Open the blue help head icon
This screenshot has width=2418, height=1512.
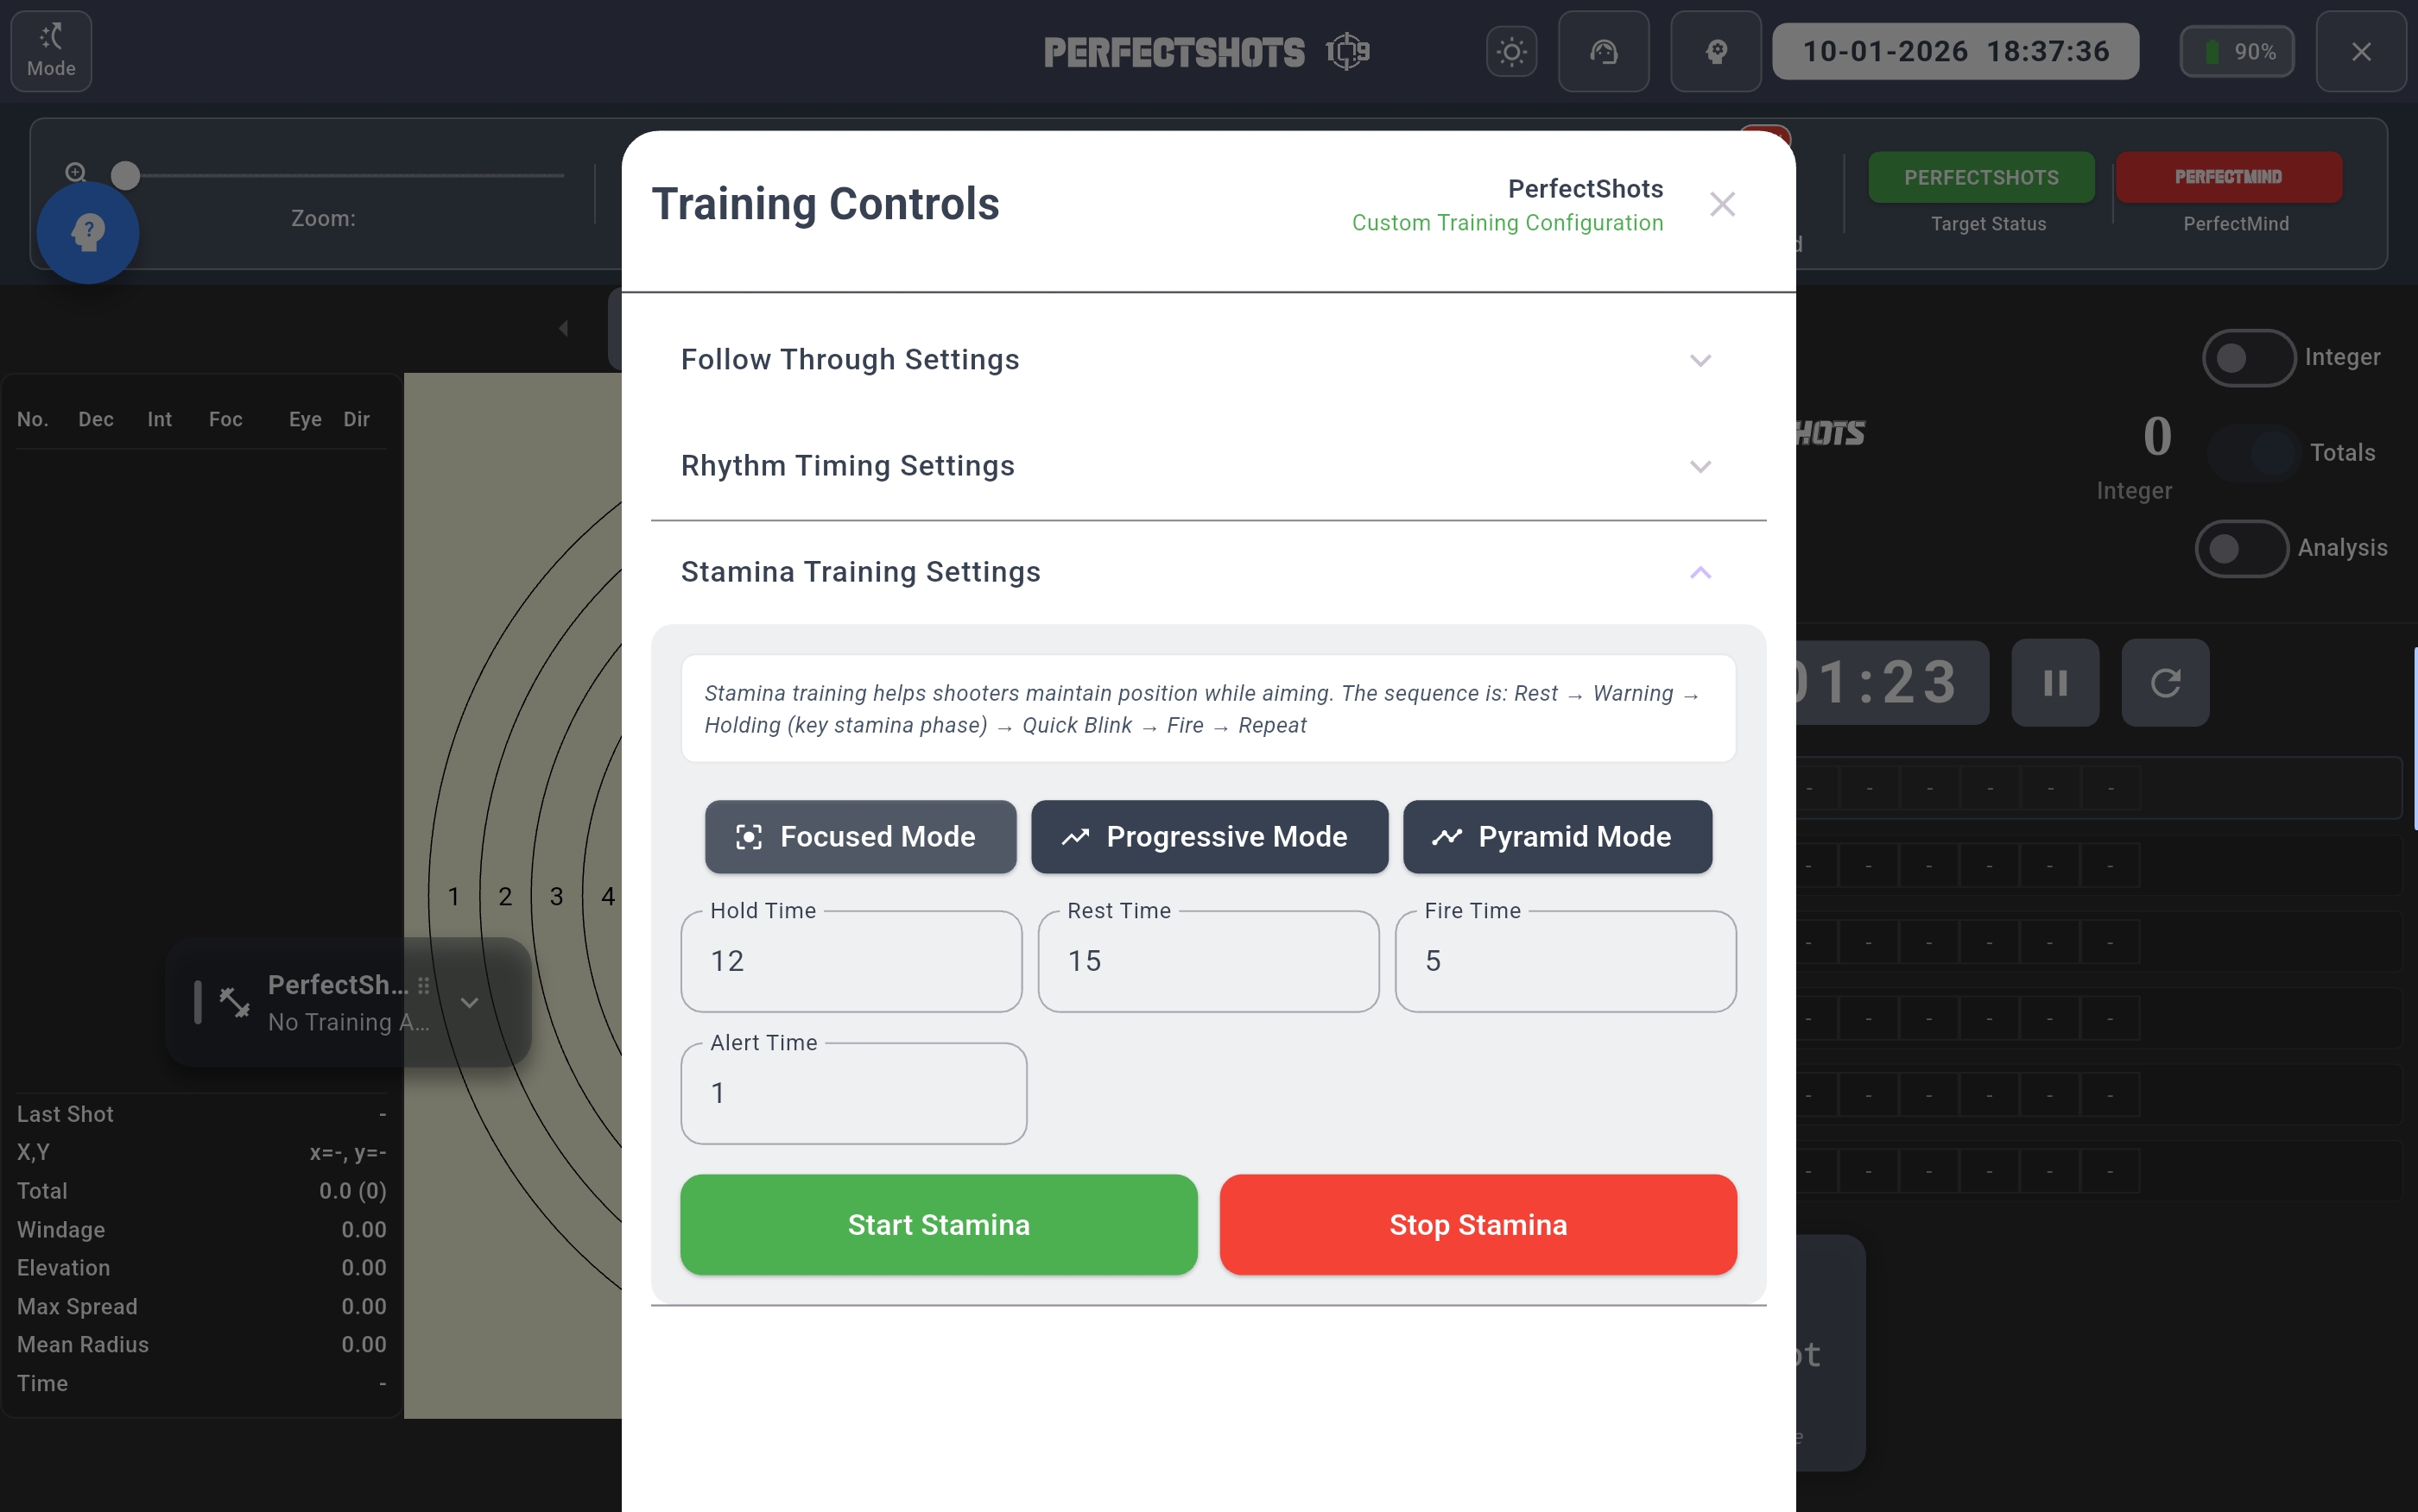[x=88, y=233]
